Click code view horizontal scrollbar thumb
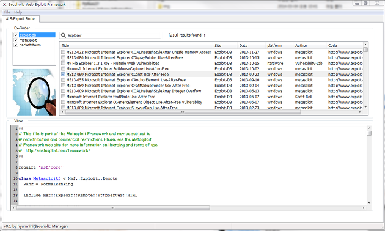This screenshot has height=231, width=385. (x=113, y=208)
